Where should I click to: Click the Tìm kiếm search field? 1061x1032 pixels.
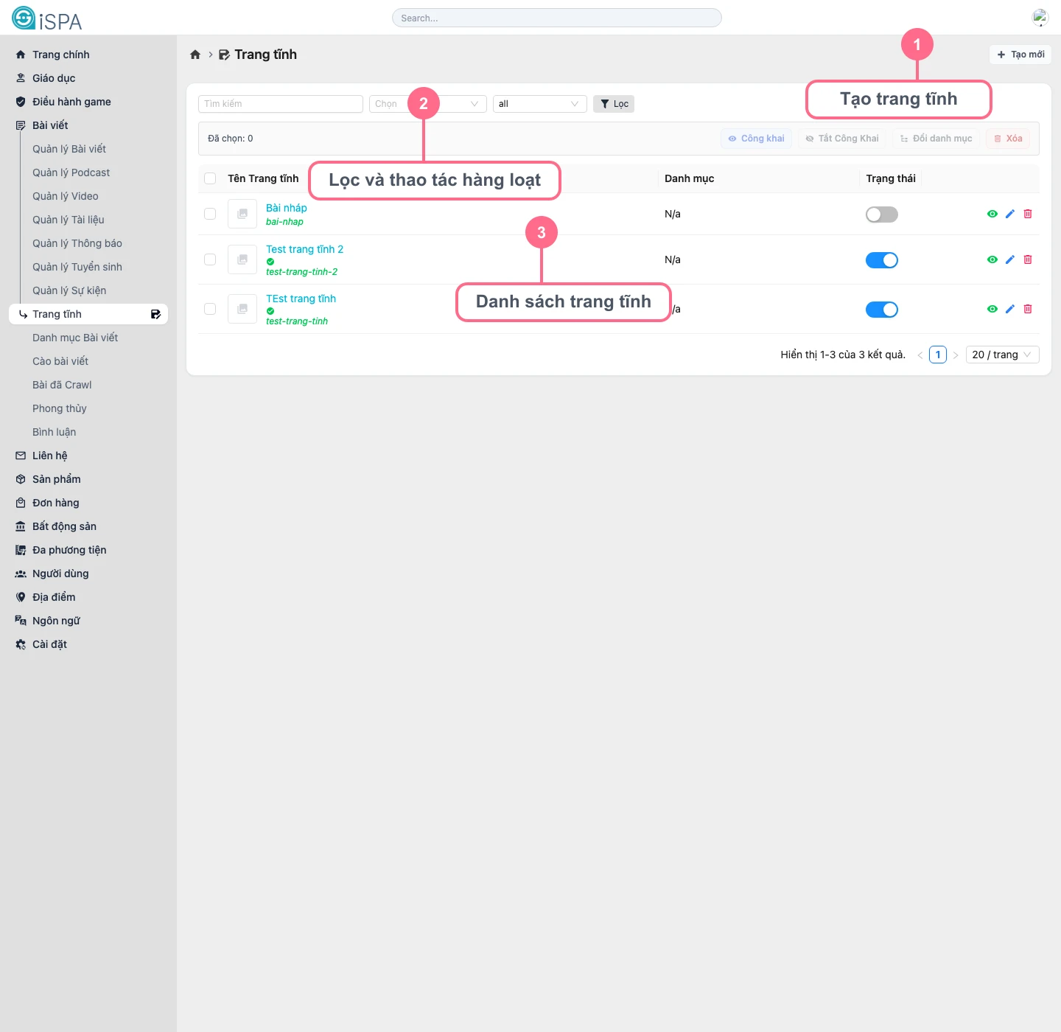tap(280, 104)
